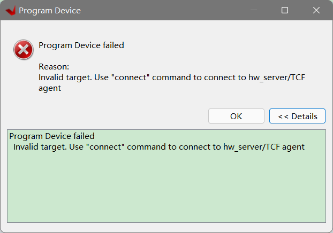
Task: Click the red error cross icon
Action: (24, 50)
